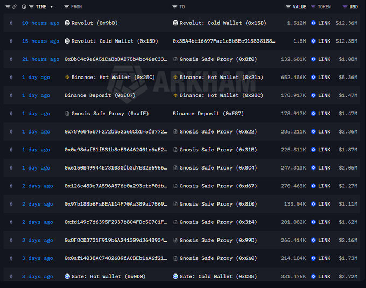Open Gnosis Safe Proxy (0xd67)
This screenshot has height=288, width=366.
[x=218, y=186]
